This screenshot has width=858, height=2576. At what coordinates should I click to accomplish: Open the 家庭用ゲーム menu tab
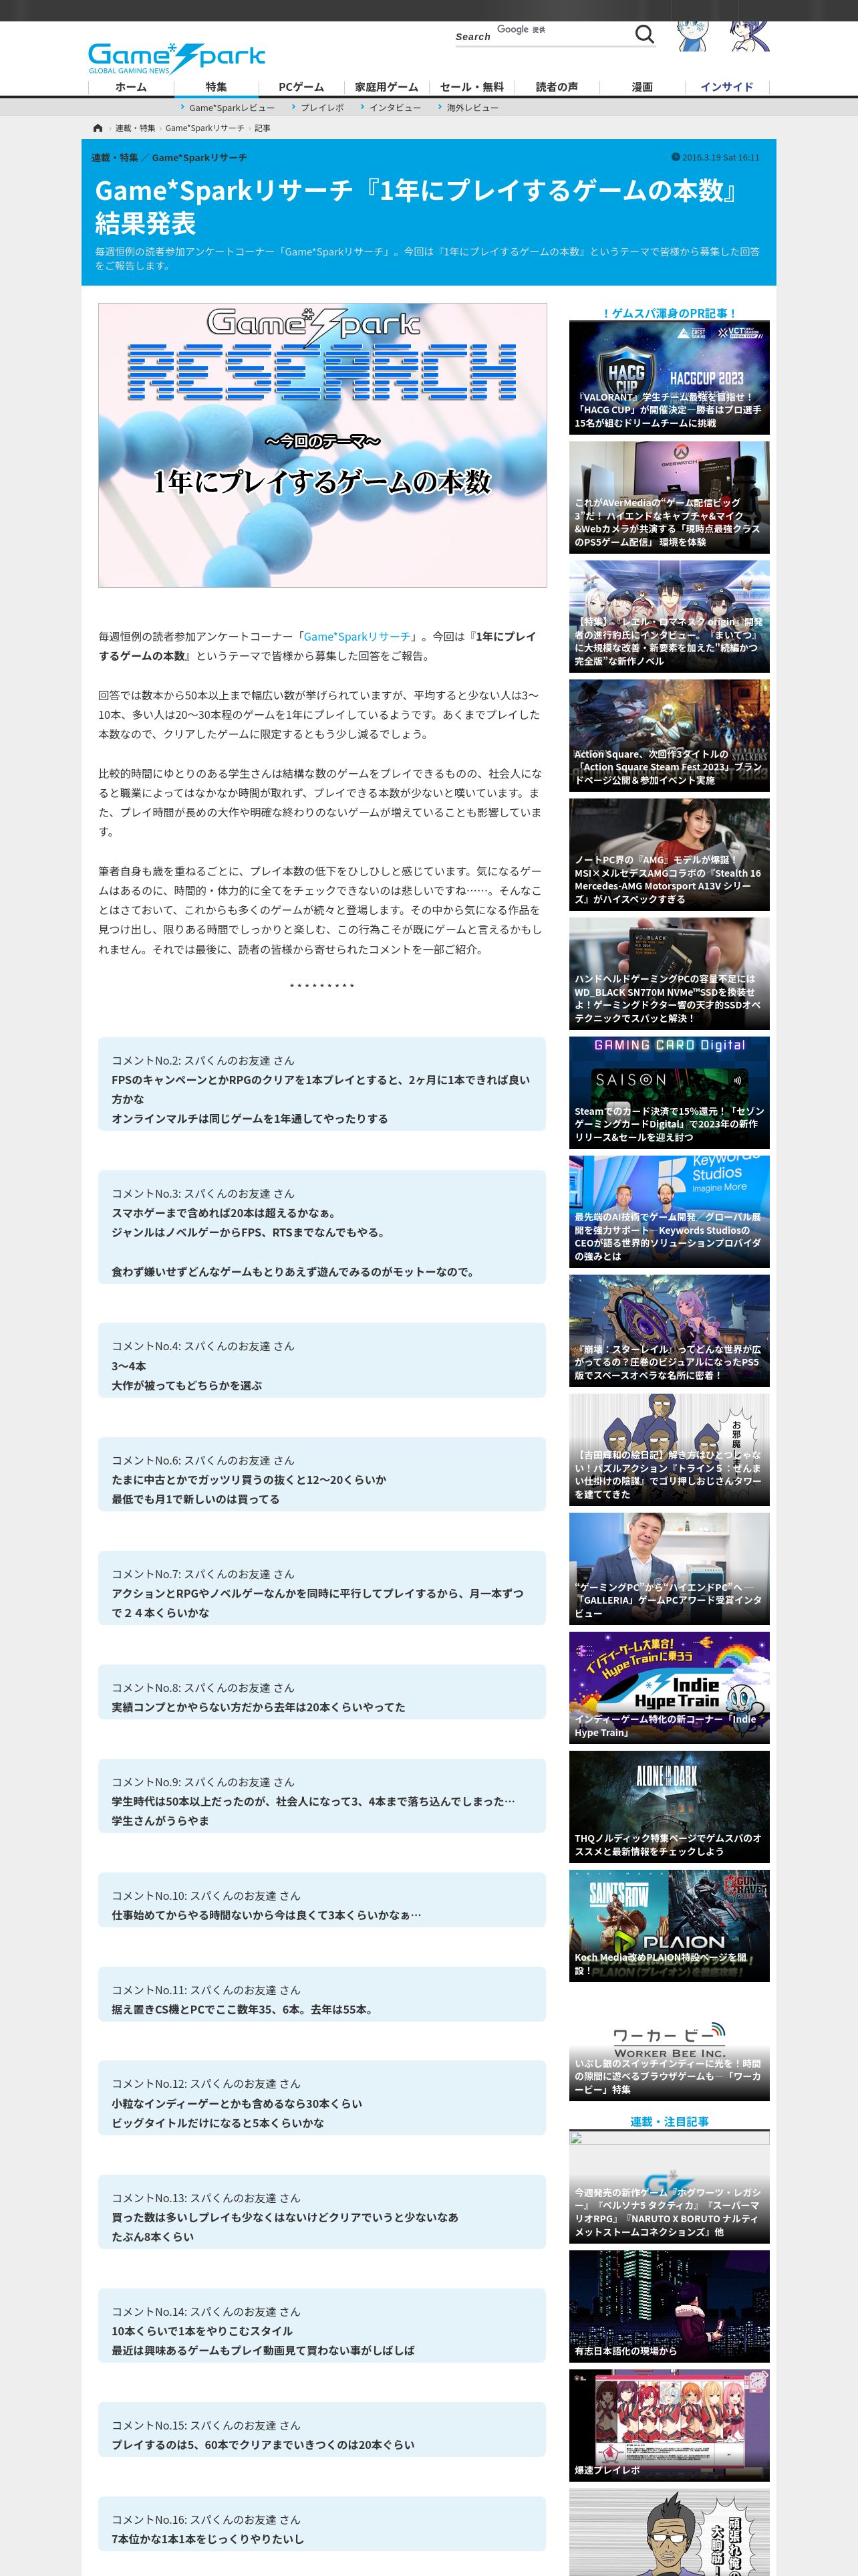click(386, 87)
